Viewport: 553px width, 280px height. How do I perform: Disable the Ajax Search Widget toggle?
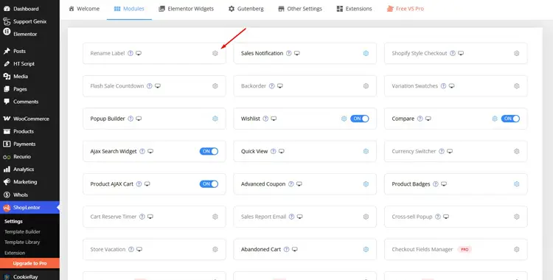(209, 151)
